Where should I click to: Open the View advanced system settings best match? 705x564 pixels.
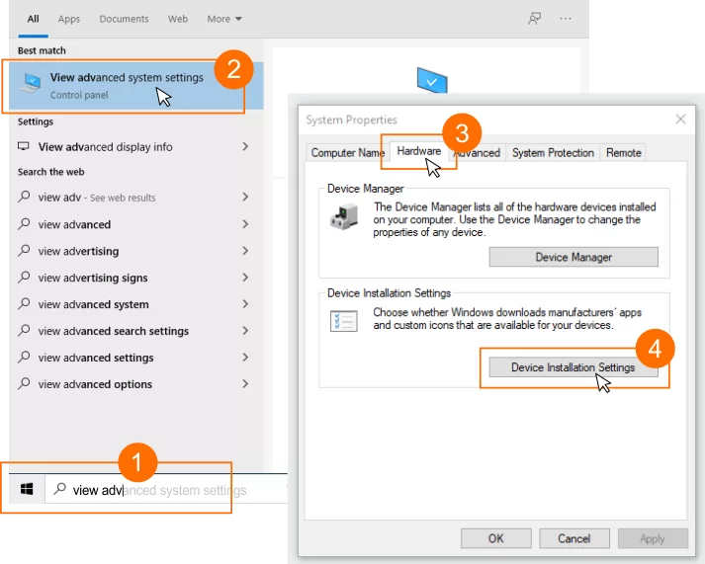point(135,86)
